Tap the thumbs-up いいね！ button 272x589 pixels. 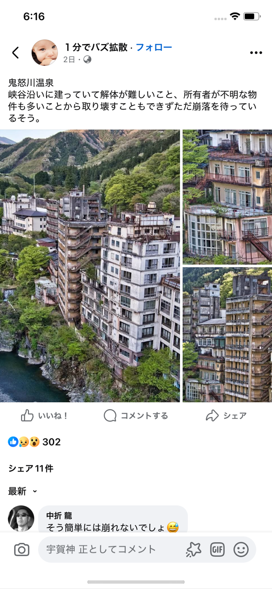[44, 416]
